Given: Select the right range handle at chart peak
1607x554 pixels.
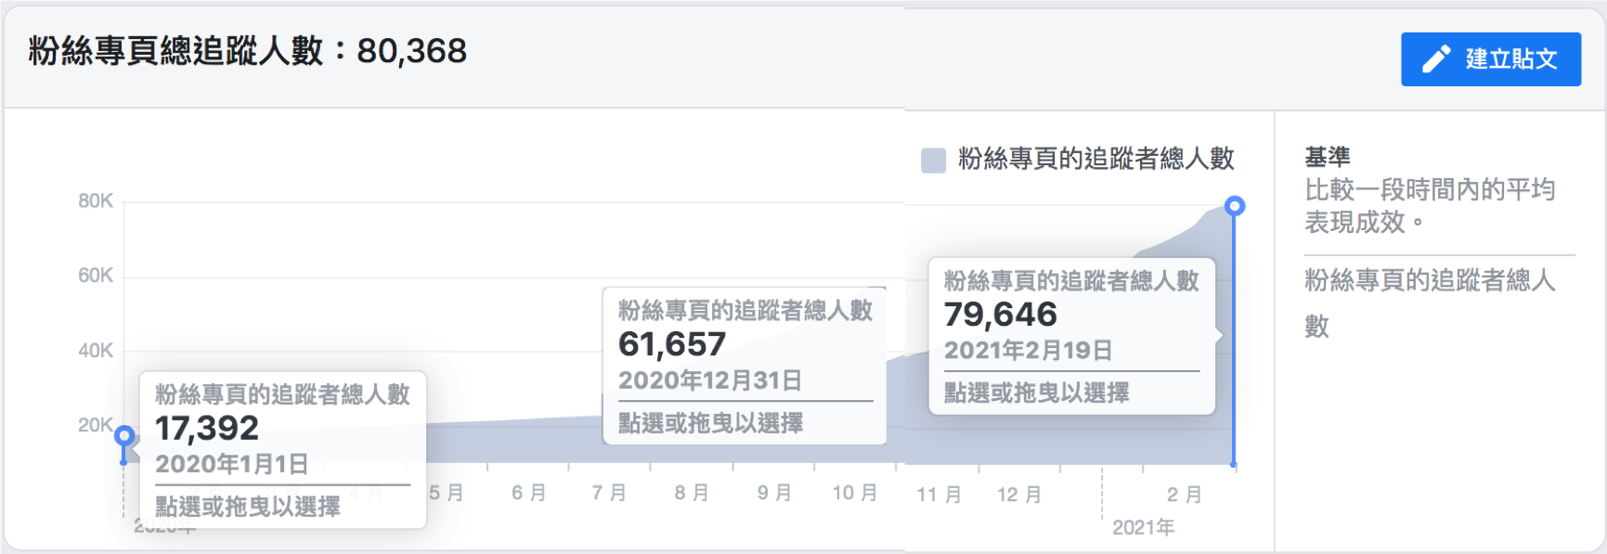Looking at the screenshot, I should pos(1234,206).
